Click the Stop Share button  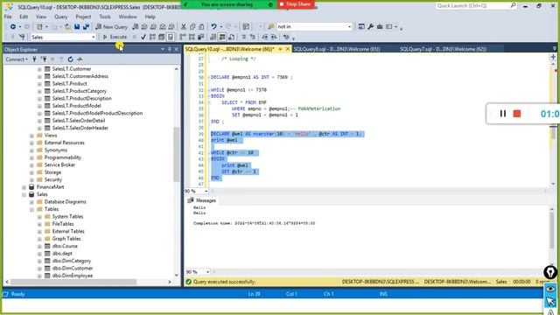pyautogui.click(x=296, y=4)
